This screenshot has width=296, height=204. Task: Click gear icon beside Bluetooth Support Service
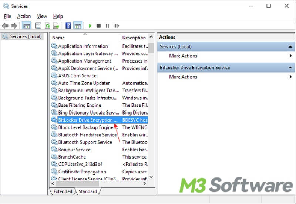pos(54,142)
